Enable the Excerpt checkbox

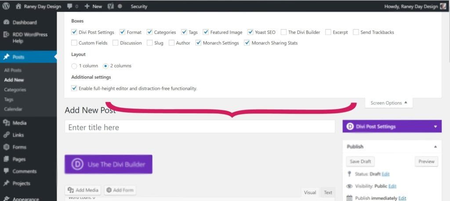[328, 32]
